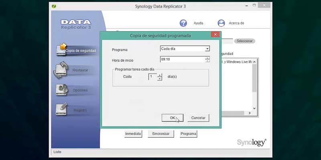The width and height of the screenshot is (321, 160).
Task: Decrease Hora de inicio with down arrow
Action: (x=207, y=61)
